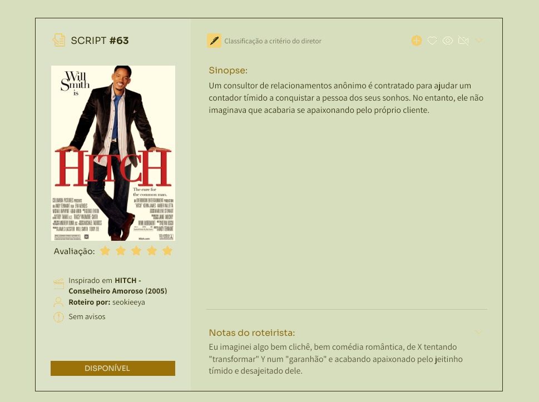Click the Sem avisos text
Image resolution: width=539 pixels, height=402 pixels.
(x=87, y=317)
